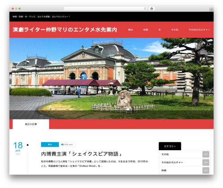Click the article excerpt mentioning Endless Shock
The width and height of the screenshot is (223, 188).
pos(95,164)
